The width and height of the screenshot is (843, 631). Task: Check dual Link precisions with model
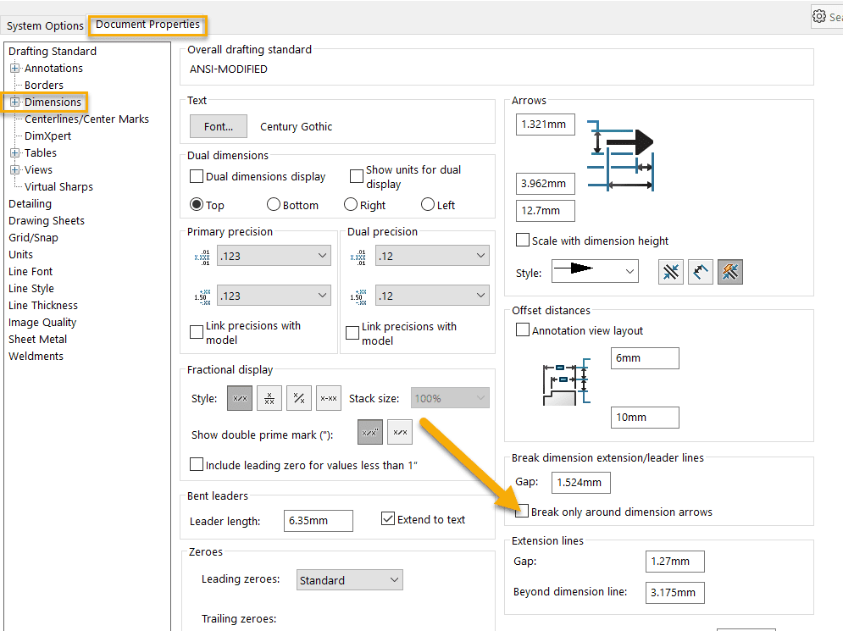pyautogui.click(x=352, y=333)
